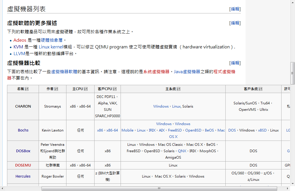This screenshot has height=191, width=295.
Task: Open the Bochs link in table
Action: pos(23,130)
